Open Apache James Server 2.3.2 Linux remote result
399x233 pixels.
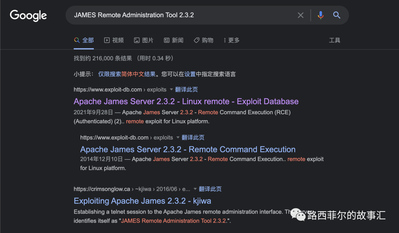(186, 101)
